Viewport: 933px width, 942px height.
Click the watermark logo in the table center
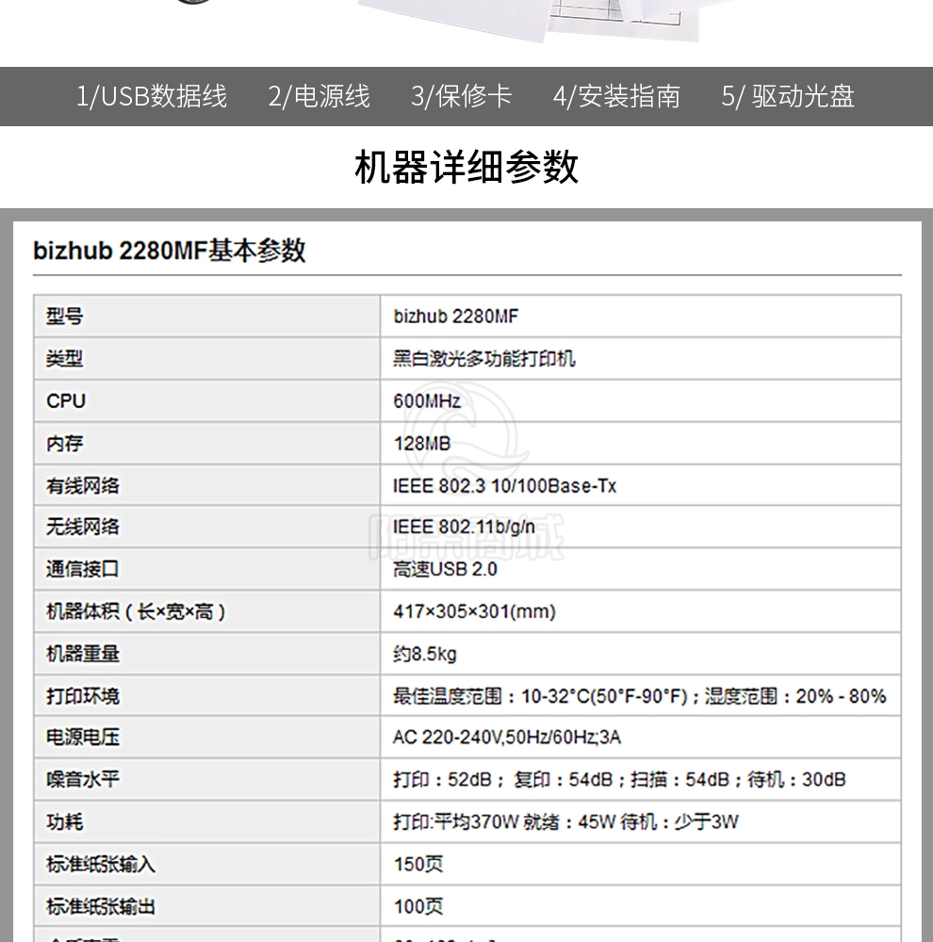pos(466,480)
